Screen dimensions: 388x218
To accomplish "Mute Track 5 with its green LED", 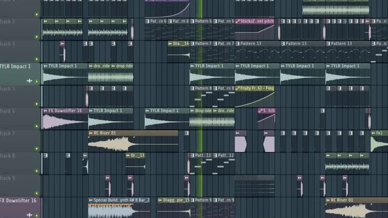I will (x=36, y=104).
